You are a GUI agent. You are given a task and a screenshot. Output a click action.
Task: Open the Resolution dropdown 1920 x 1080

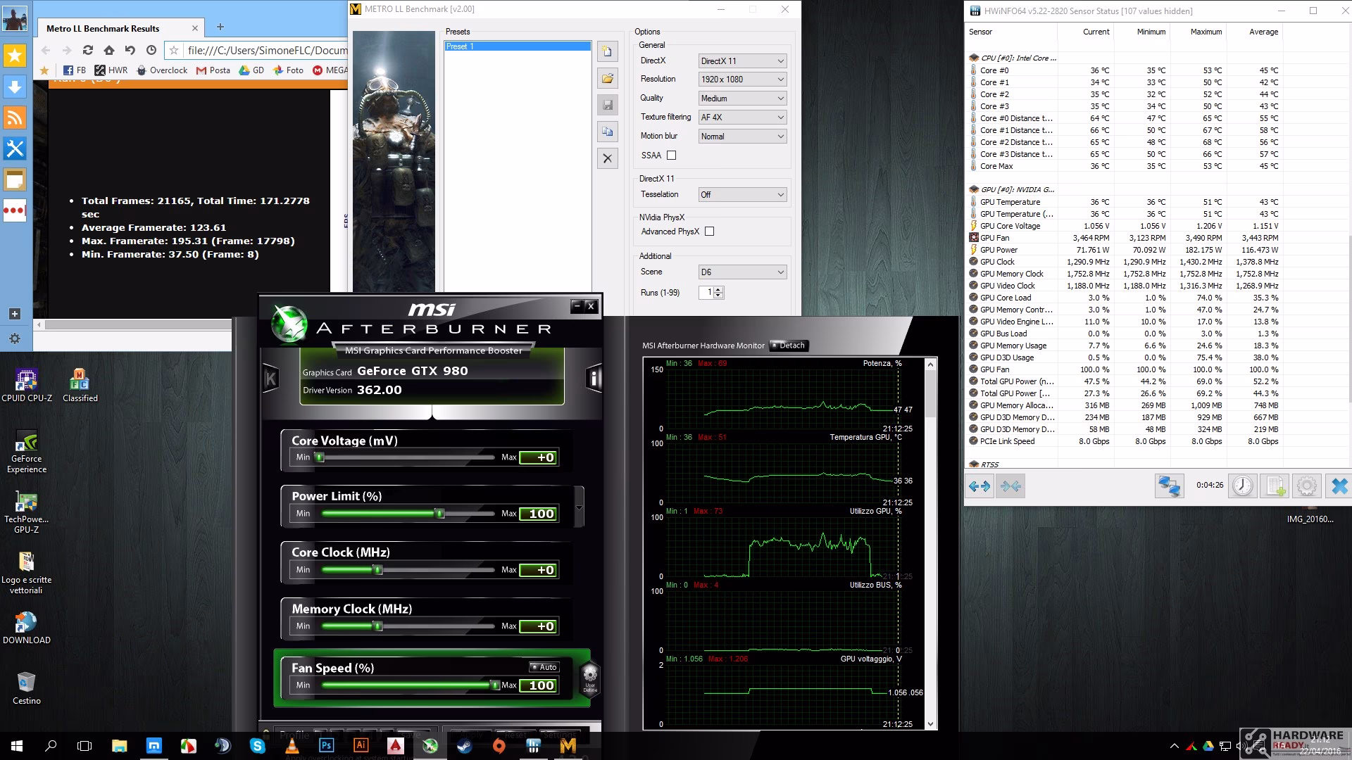[x=742, y=80]
